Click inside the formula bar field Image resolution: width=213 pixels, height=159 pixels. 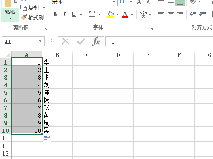[x=159, y=41]
